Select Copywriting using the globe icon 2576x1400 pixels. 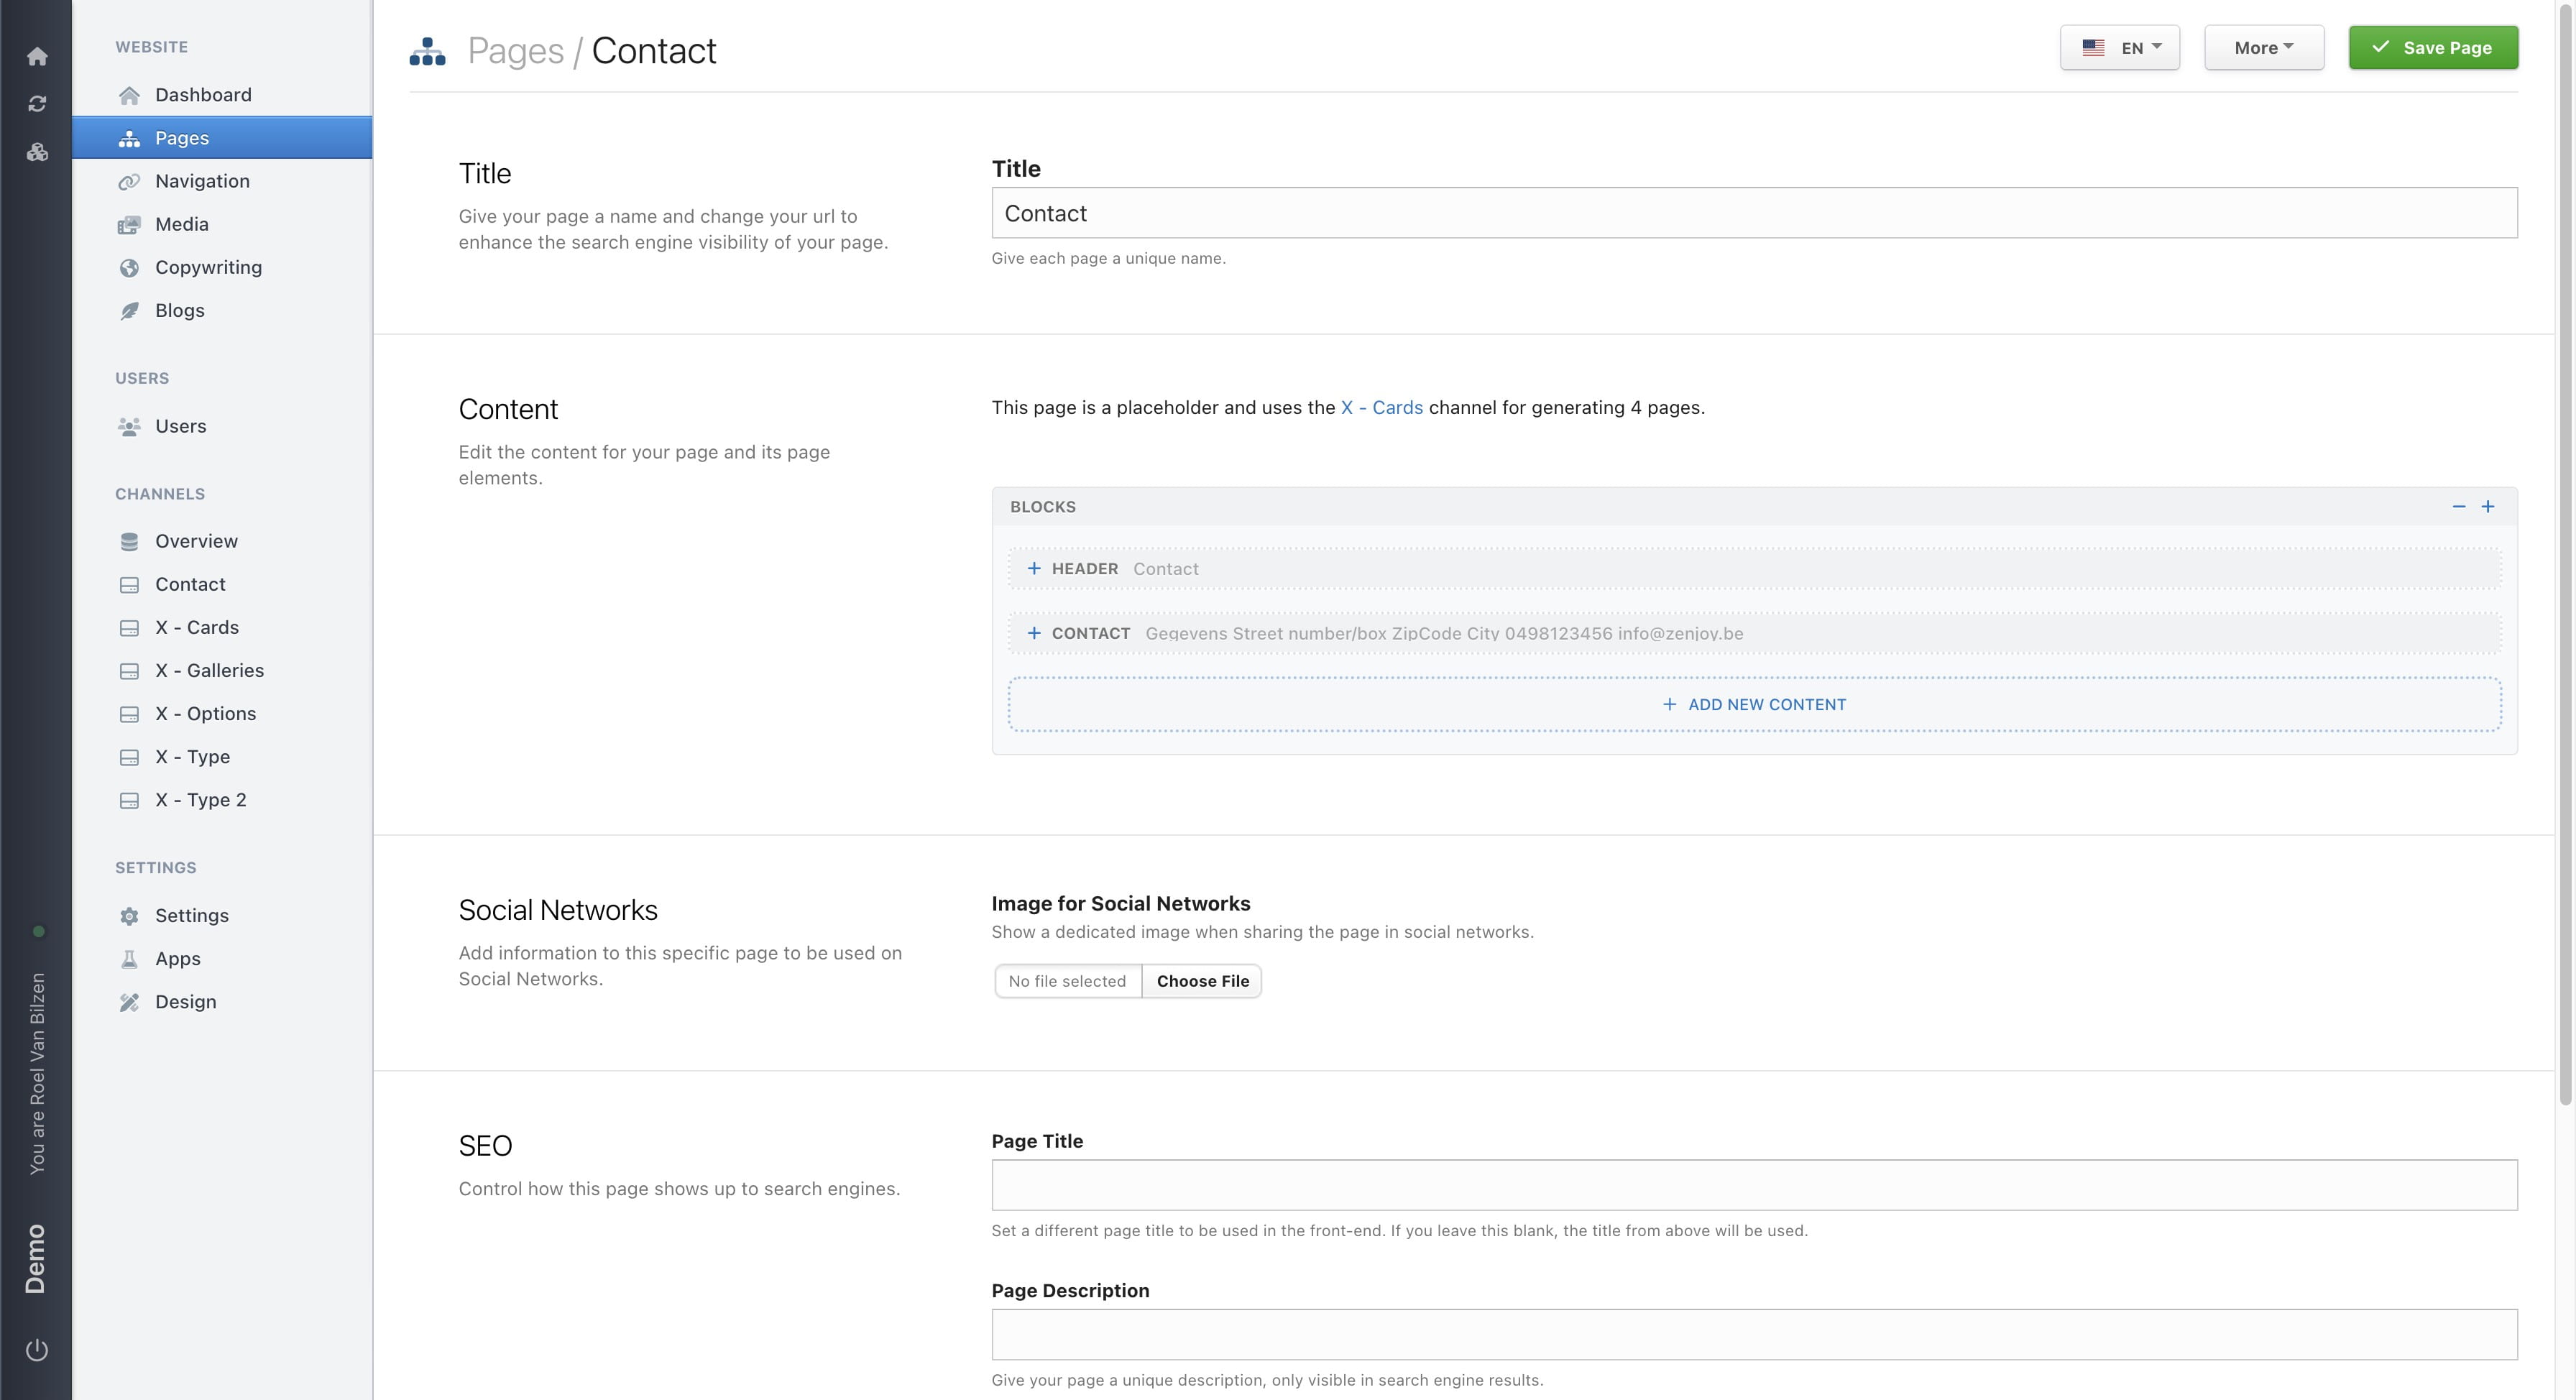[x=129, y=267]
